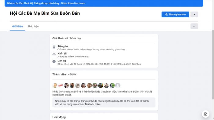Switch to the Thảo luận tab
Viewport: 214px width, 120px height.
[x=33, y=26]
